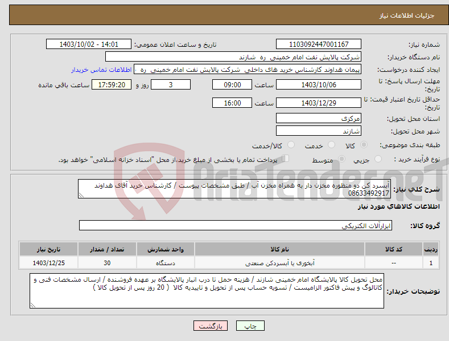Screen dimensions: 449x341
Task: Click the resize grip of buyer notes box
Action: click(x=32, y=305)
